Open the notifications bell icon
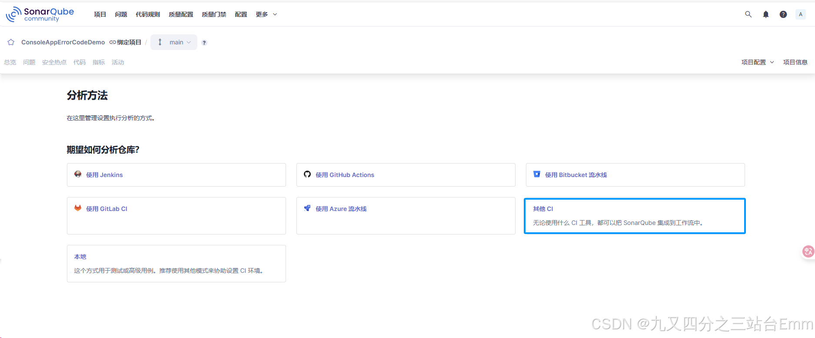The width and height of the screenshot is (815, 338). click(x=766, y=14)
